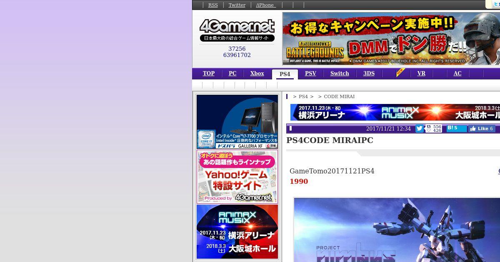This screenshot has width=500, height=262.
Task: Open the RSS link in top bar
Action: tap(213, 5)
